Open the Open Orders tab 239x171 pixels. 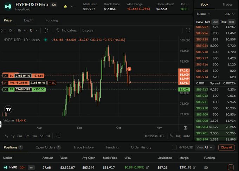[48, 147]
